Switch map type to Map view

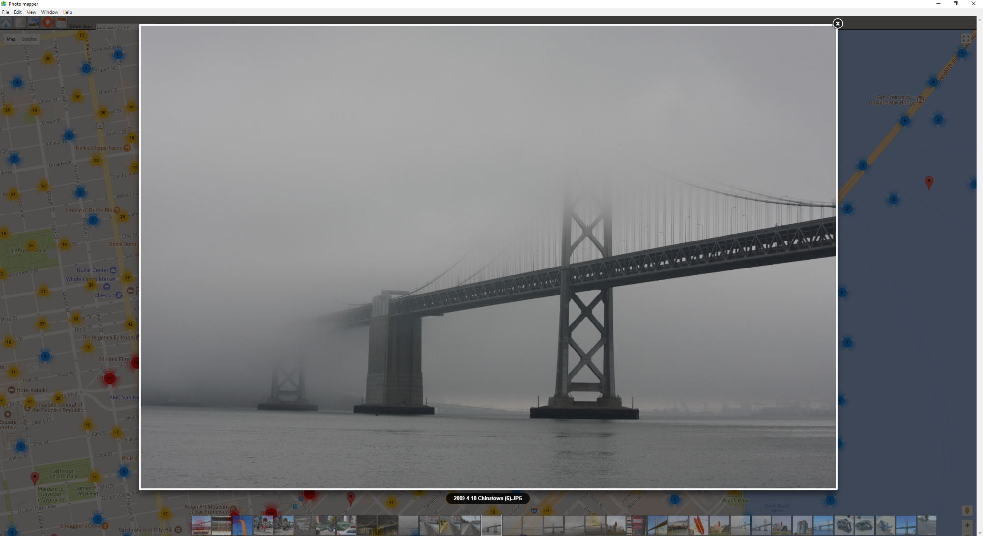tap(11, 39)
